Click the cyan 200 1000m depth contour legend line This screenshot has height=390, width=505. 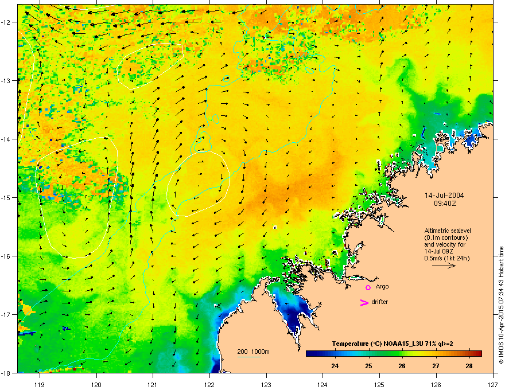[249, 357]
